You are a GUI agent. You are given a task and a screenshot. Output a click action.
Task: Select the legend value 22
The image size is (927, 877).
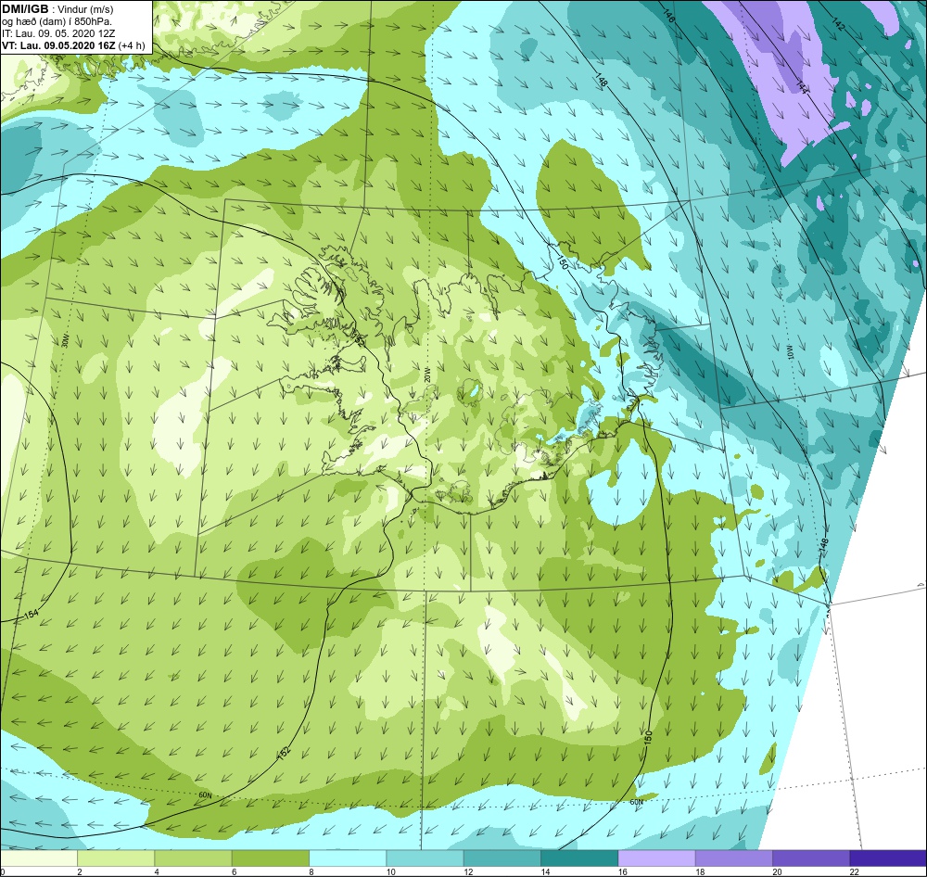(855, 871)
